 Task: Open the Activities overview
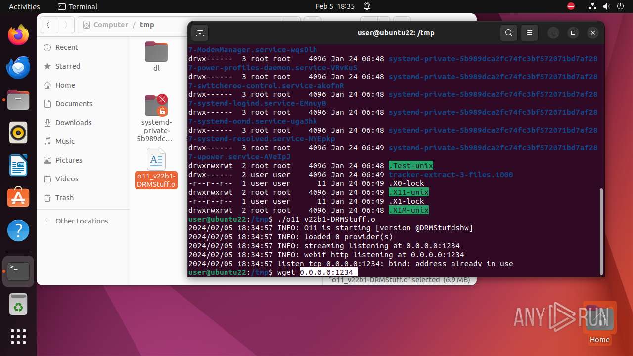point(24,6)
